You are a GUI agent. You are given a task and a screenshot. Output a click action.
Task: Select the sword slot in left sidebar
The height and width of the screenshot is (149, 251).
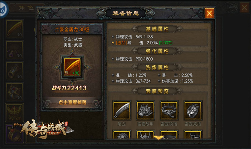15,29
